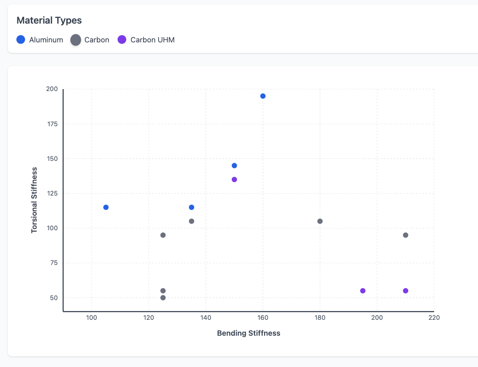Click the gray Carbon legend swatch

point(76,40)
